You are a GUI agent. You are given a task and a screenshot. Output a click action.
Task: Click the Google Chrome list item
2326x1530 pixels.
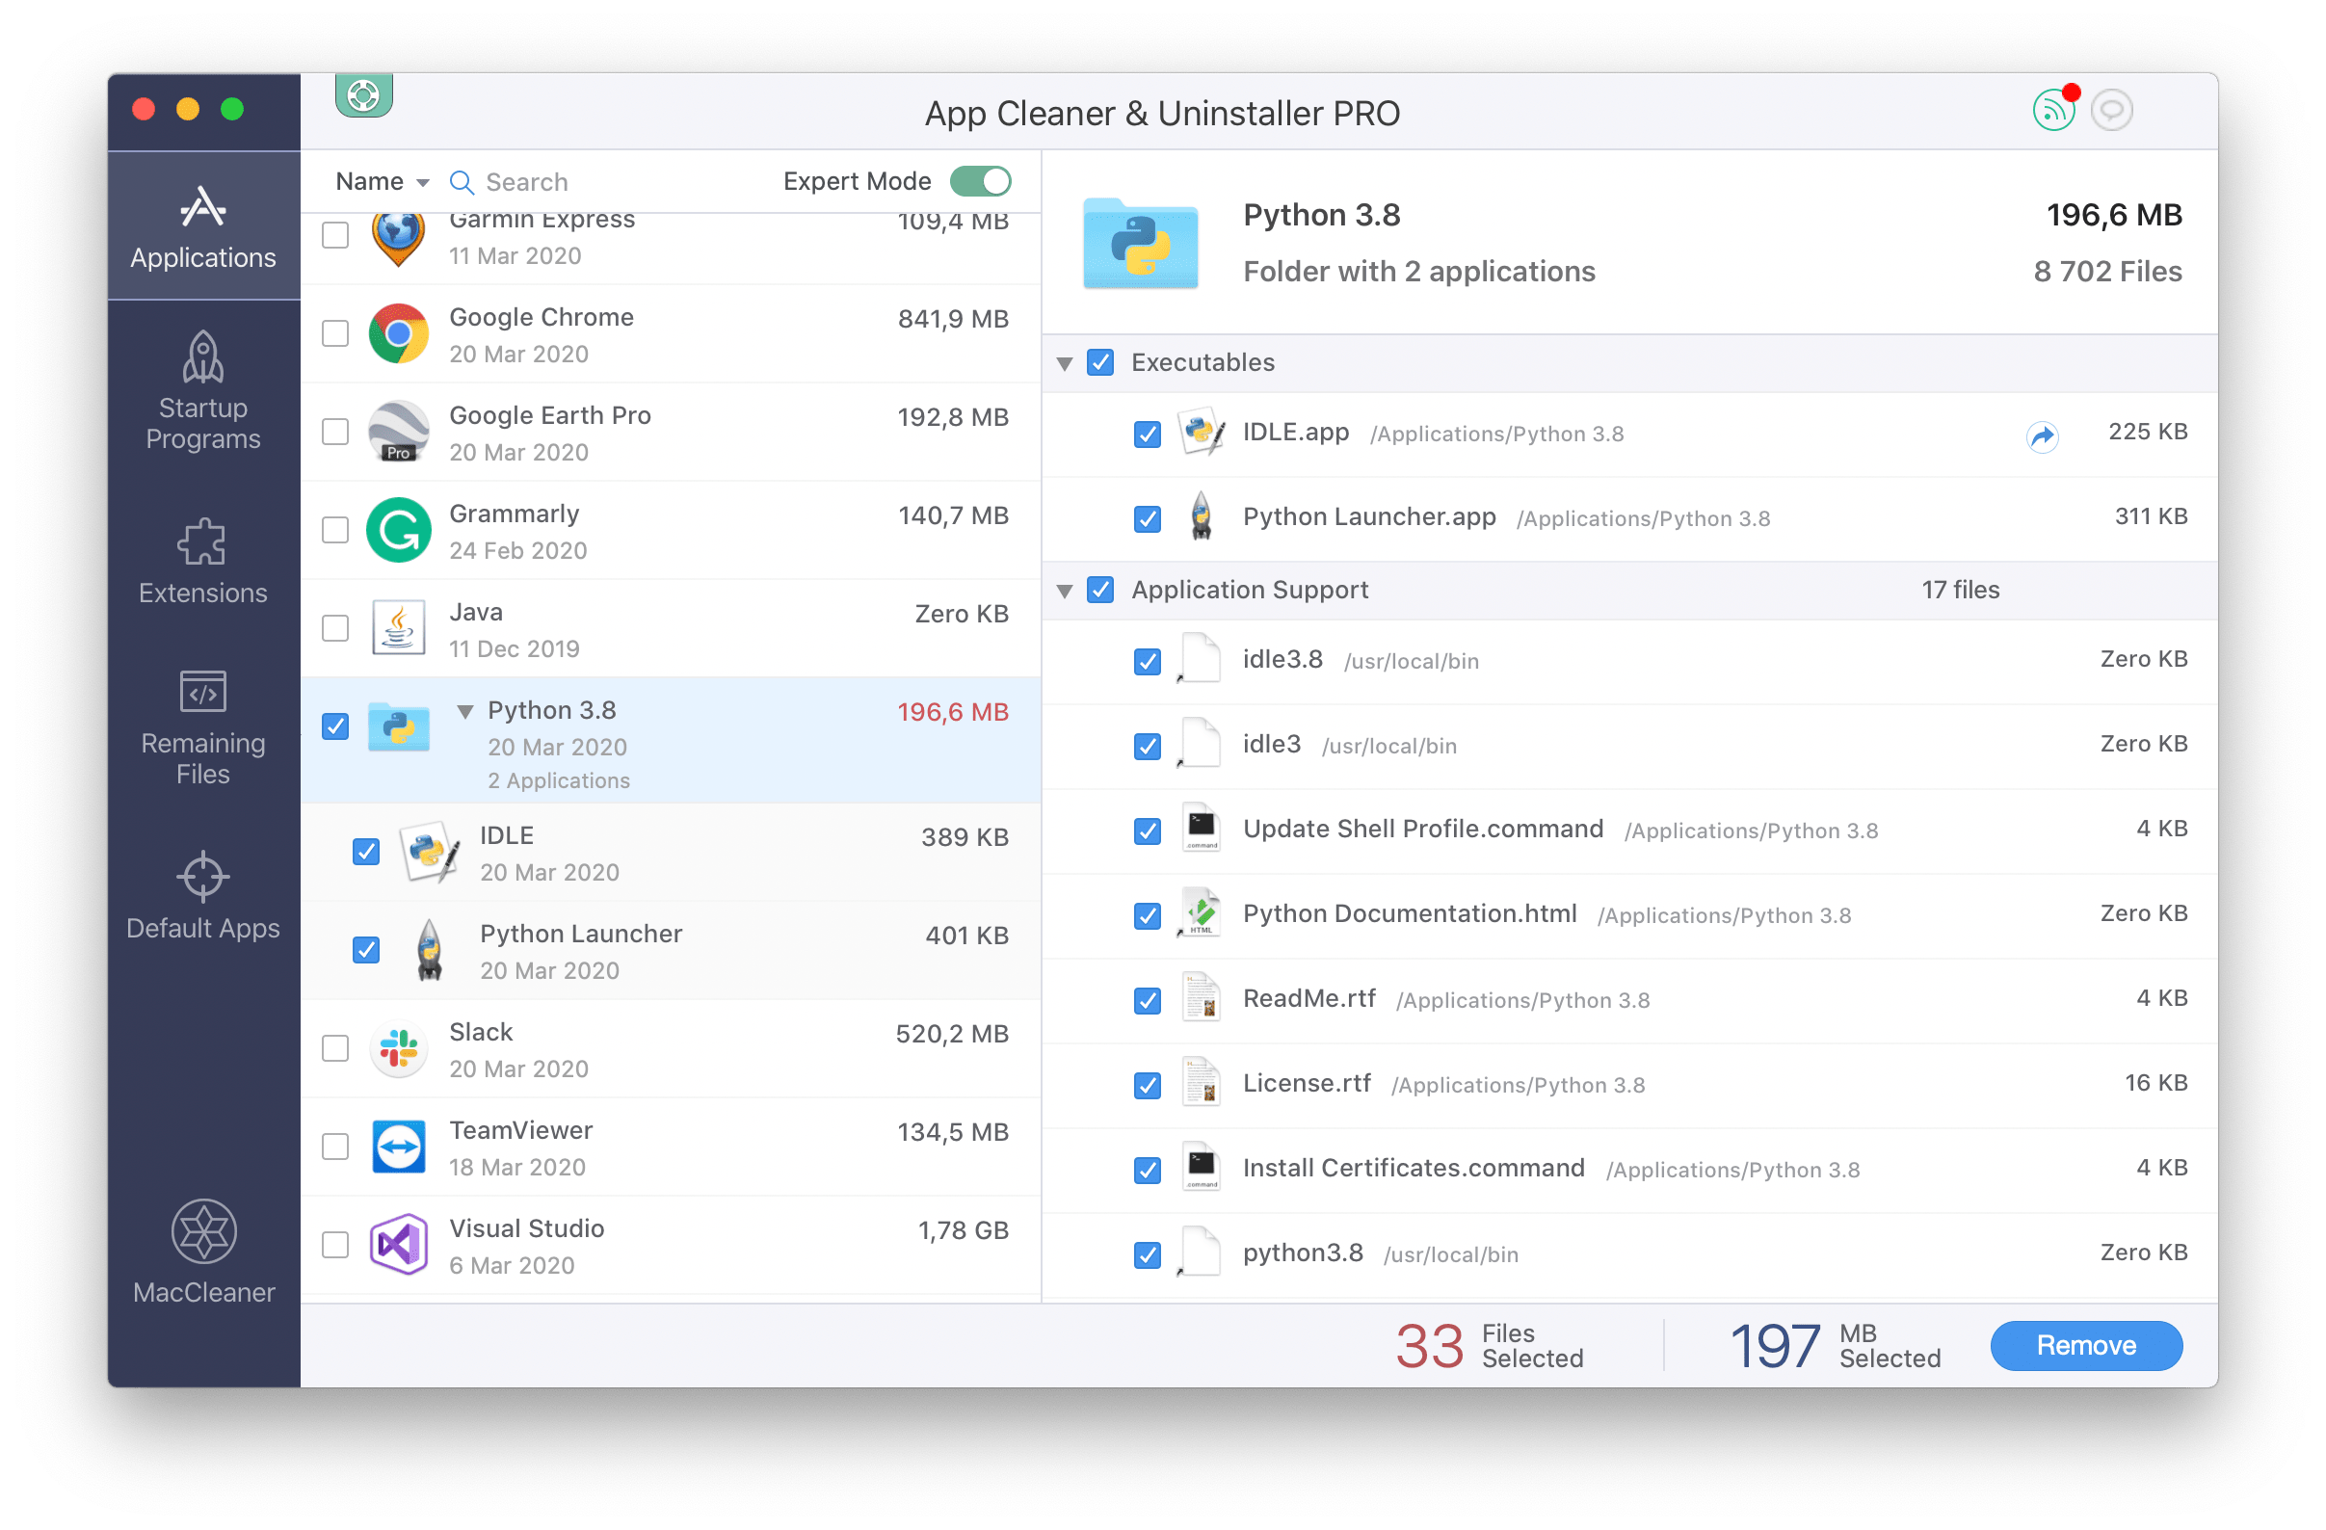[673, 333]
